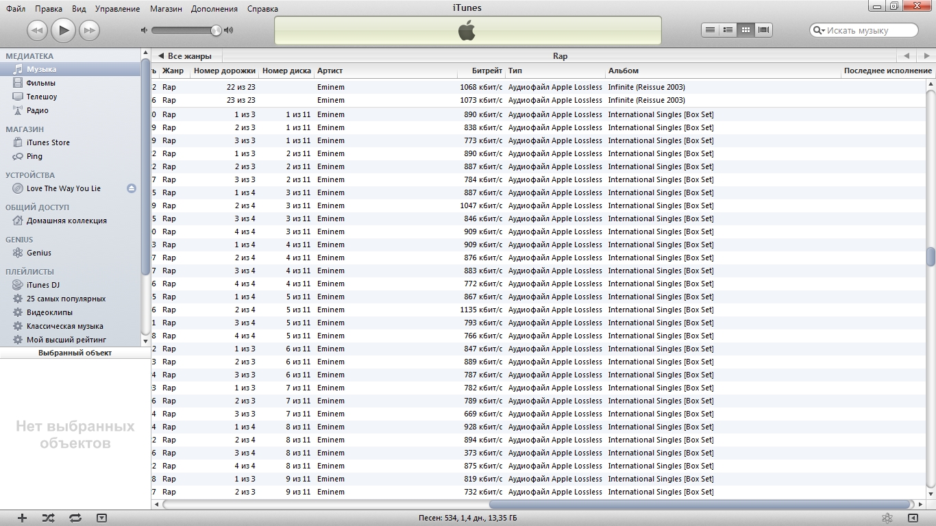The width and height of the screenshot is (936, 526).
Task: Skip back with the Previous track button
Action: [x=37, y=30]
